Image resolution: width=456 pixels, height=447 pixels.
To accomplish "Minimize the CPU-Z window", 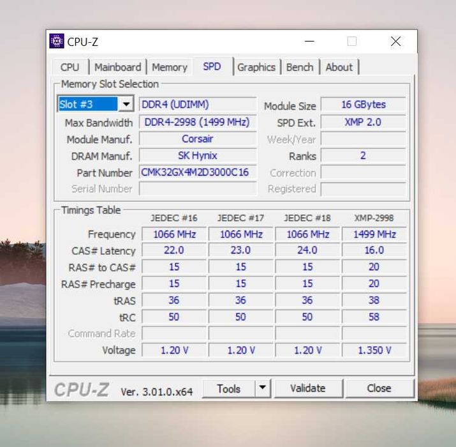I will click(309, 42).
